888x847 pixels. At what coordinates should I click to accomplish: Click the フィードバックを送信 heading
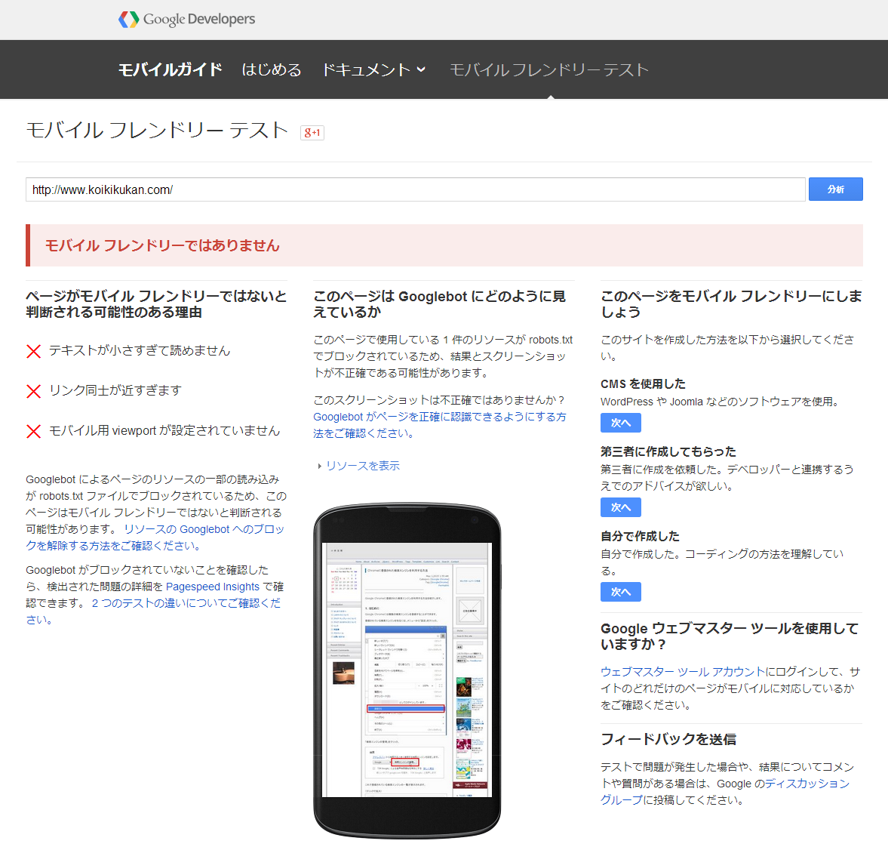pos(668,739)
